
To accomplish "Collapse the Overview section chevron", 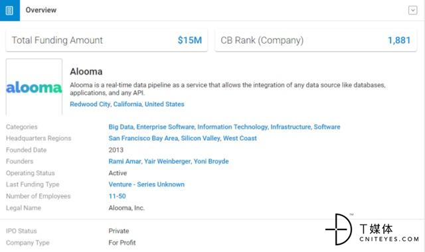I will [x=412, y=11].
